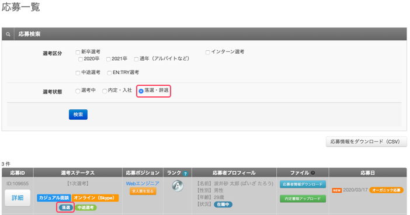
Task: Click the green 中途選考 tag
Action: 86,207
